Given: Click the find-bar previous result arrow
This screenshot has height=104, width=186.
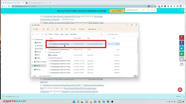Looking at the screenshot, I should click(x=148, y=10).
